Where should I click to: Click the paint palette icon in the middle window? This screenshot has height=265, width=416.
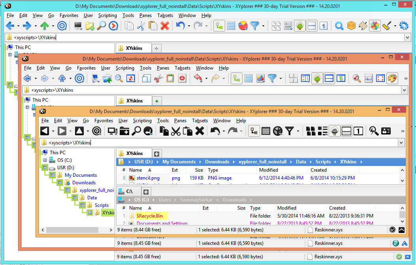[x=392, y=78]
